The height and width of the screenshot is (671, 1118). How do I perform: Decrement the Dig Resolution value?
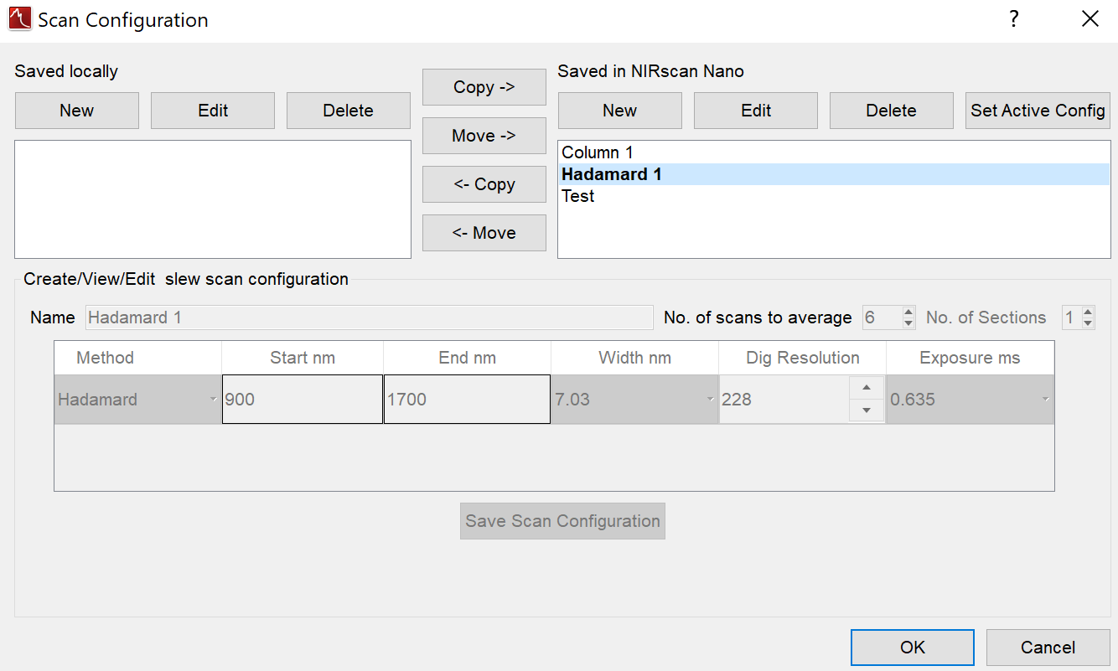pos(867,410)
